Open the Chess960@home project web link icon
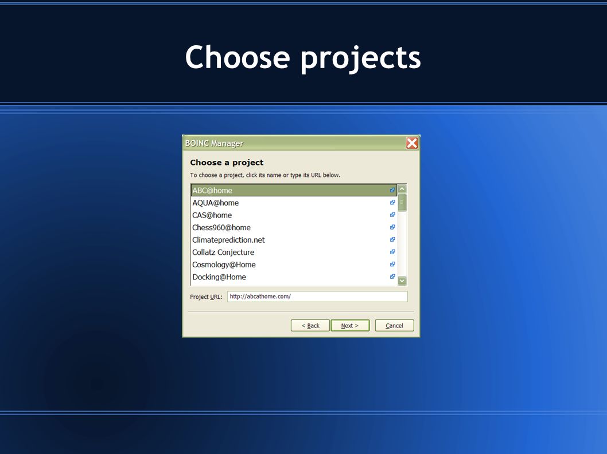Viewport: 607px width, 454px height. (x=392, y=227)
